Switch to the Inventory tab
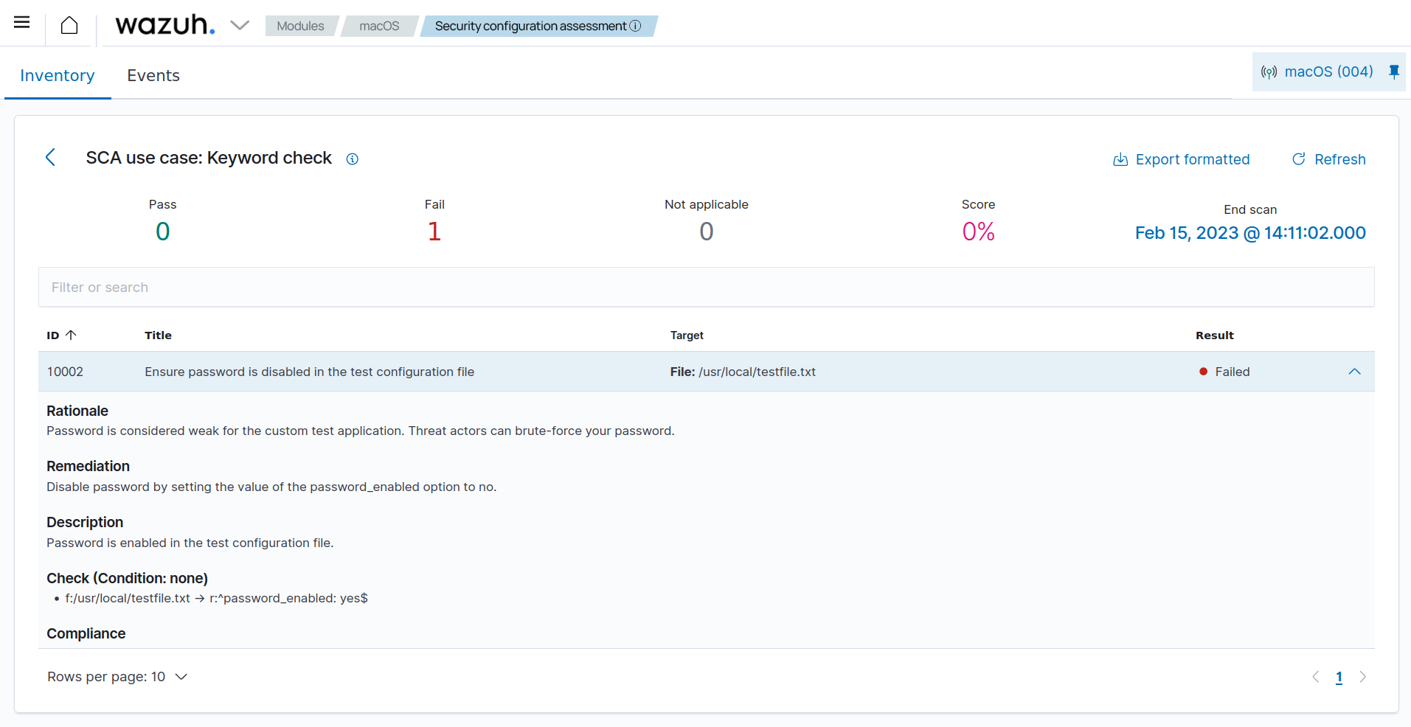The width and height of the screenshot is (1411, 727). point(58,75)
